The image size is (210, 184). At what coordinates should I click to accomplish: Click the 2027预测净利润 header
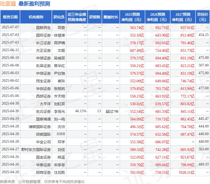183,17
